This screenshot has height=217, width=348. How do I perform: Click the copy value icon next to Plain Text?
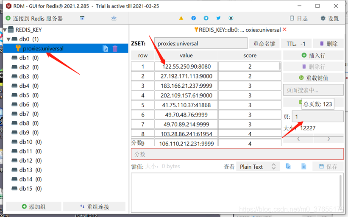pos(288,166)
